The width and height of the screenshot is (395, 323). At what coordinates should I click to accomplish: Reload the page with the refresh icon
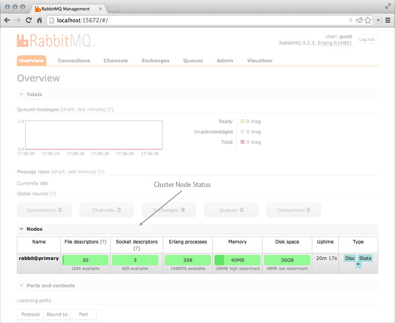click(28, 20)
